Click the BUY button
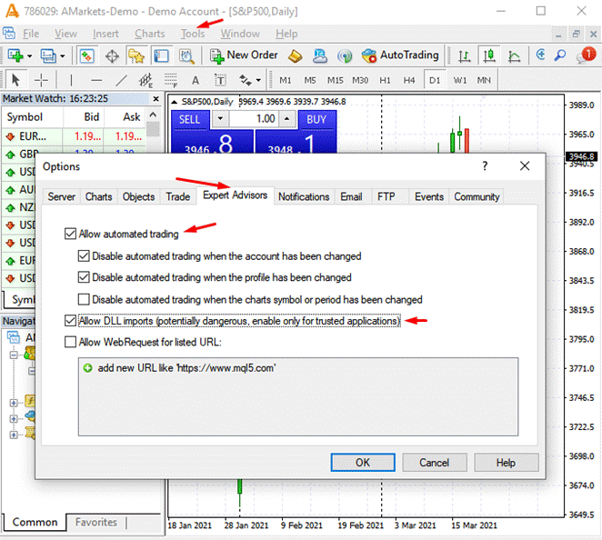The height and width of the screenshot is (540, 602). coord(316,119)
